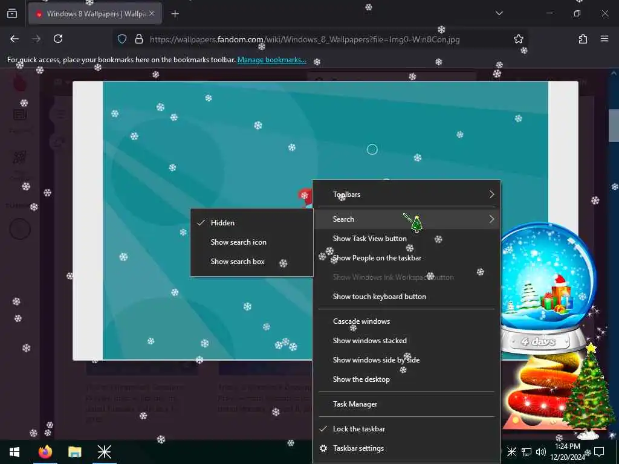619x464 pixels.
Task: Open the snowflake app in the taskbar
Action: point(105,452)
